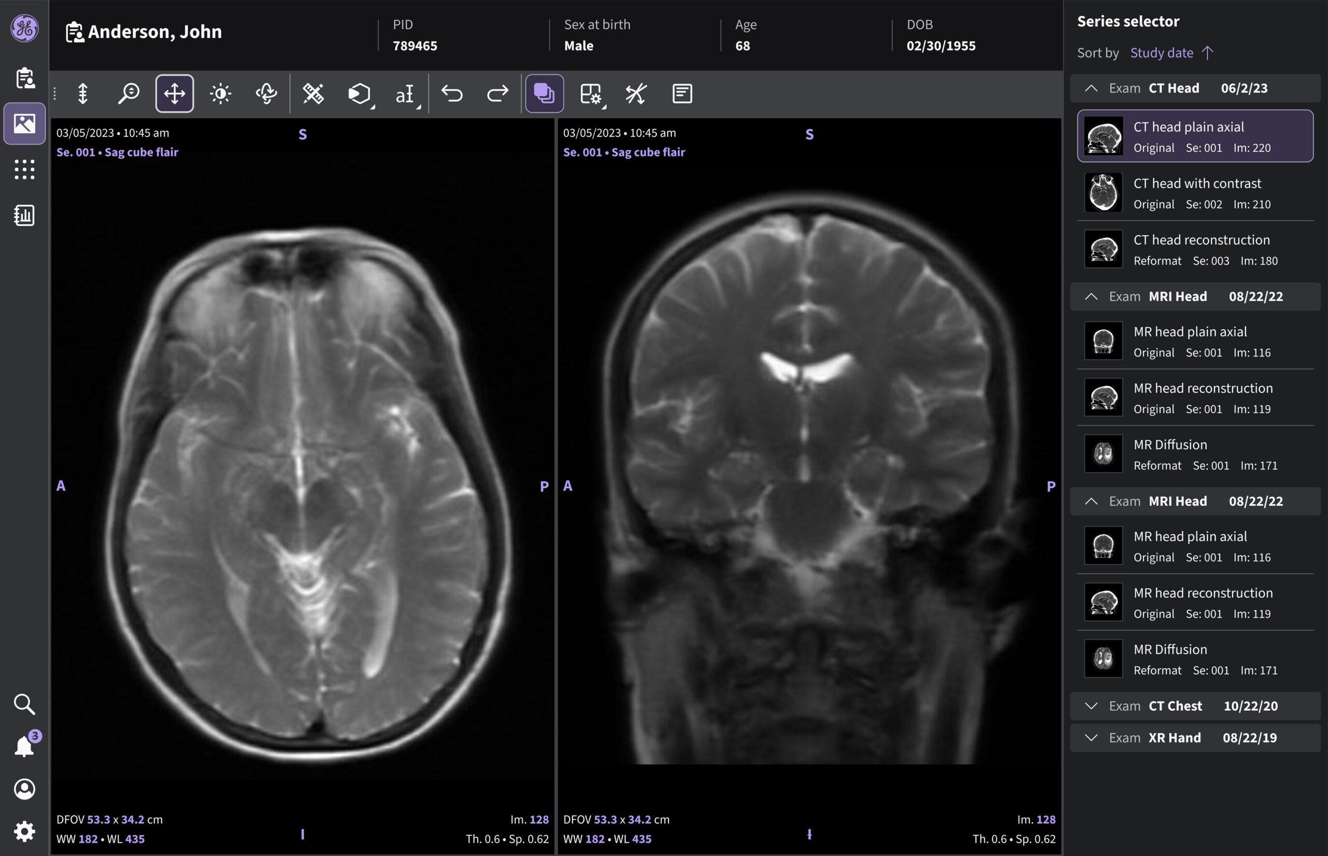Open the patient worklist sidebar icon
This screenshot has height=856, width=1328.
pyautogui.click(x=24, y=78)
